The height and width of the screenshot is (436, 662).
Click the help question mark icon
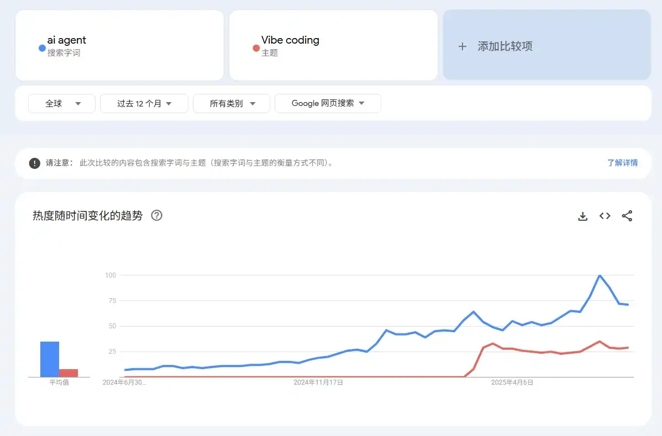(x=157, y=216)
